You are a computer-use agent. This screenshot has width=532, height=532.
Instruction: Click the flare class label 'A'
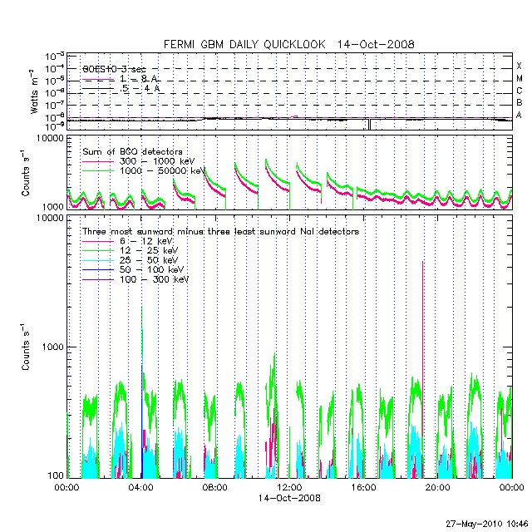pyautogui.click(x=519, y=116)
